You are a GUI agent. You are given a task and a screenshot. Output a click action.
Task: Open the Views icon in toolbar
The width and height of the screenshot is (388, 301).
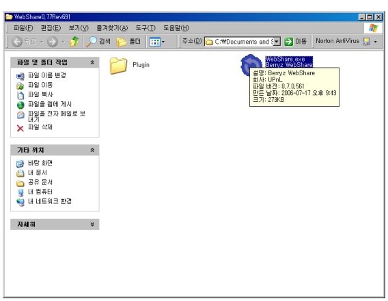pos(155,42)
